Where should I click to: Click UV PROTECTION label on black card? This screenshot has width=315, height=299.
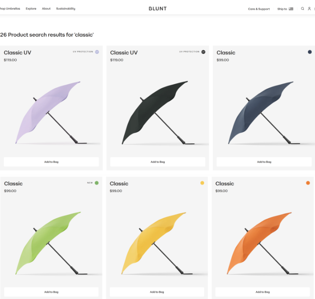189,52
